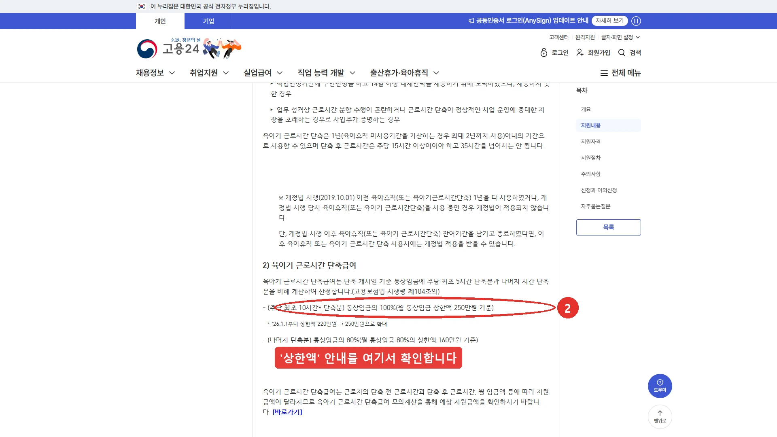The height and width of the screenshot is (437, 777).
Task: Click the Korean flag icon
Action: [142, 6]
